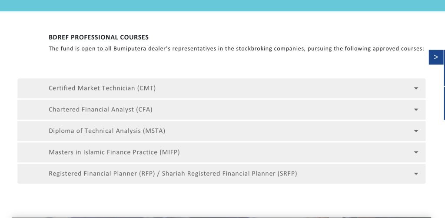Click the caret icon beside Chartered Financial Analyst
Screen dimensions: 445x218
point(416,110)
